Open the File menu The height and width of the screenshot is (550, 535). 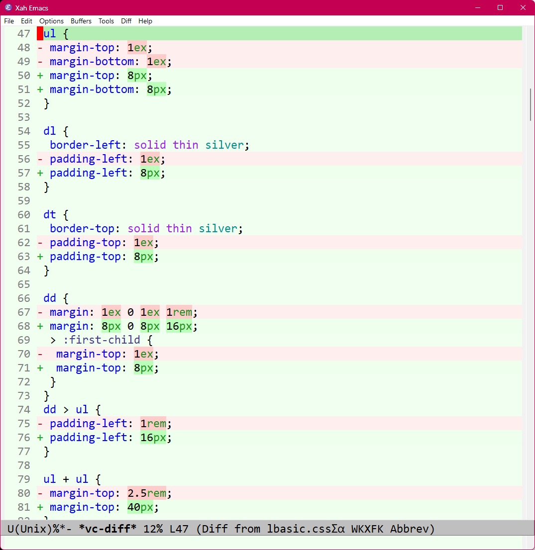[x=9, y=21]
